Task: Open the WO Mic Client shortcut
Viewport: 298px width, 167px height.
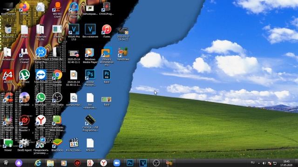Action: click(x=57, y=10)
